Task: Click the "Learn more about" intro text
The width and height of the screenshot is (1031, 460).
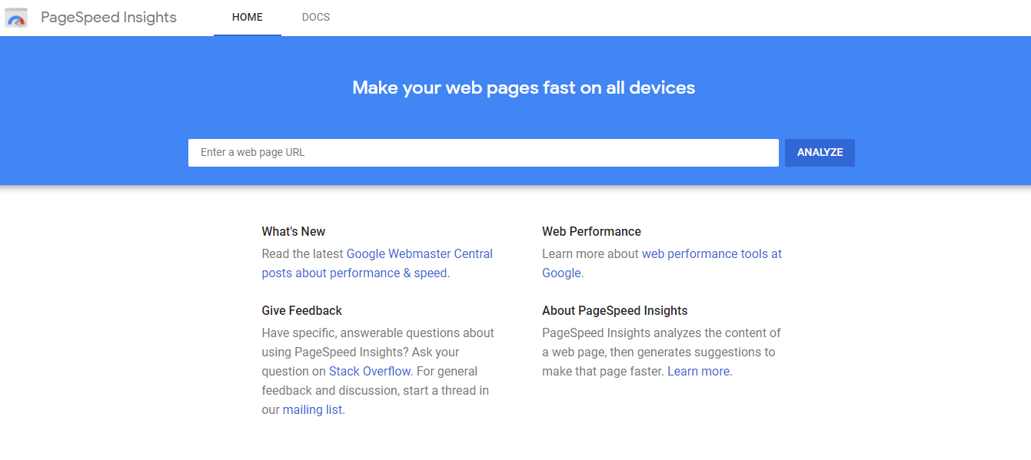Action: pyautogui.click(x=590, y=254)
